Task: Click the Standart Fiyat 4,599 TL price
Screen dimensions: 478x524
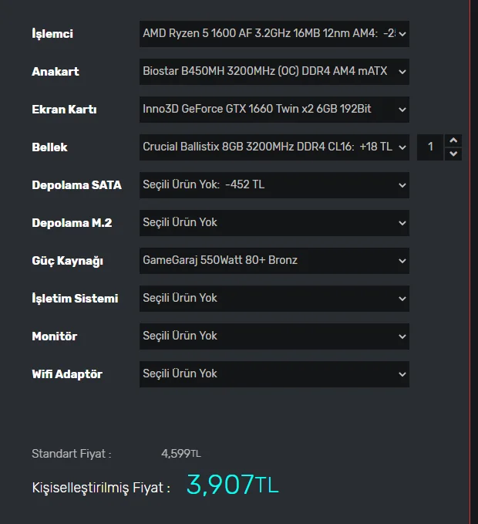Action: click(x=180, y=454)
